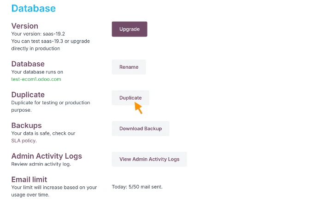Screen dimensions: 318x202
Task: Click the Admin Activity Logs heading
Action: (x=47, y=156)
